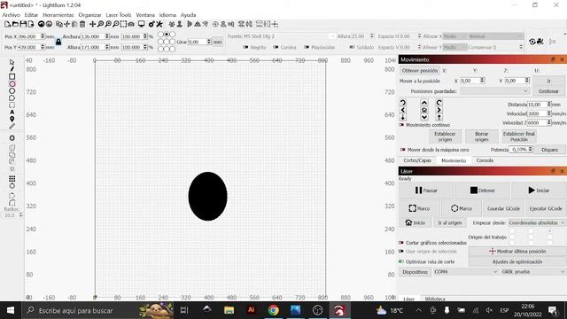Click the New file icon in toolbar
Viewport: 567px width, 319px height.
tap(7, 24)
